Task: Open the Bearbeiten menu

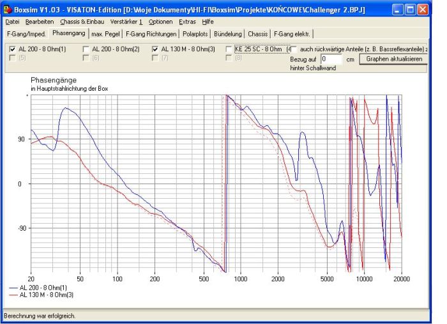Action: pyautogui.click(x=40, y=22)
